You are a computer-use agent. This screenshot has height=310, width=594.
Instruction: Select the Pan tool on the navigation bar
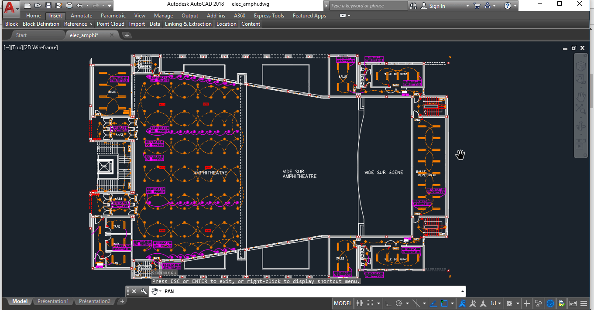click(x=581, y=97)
